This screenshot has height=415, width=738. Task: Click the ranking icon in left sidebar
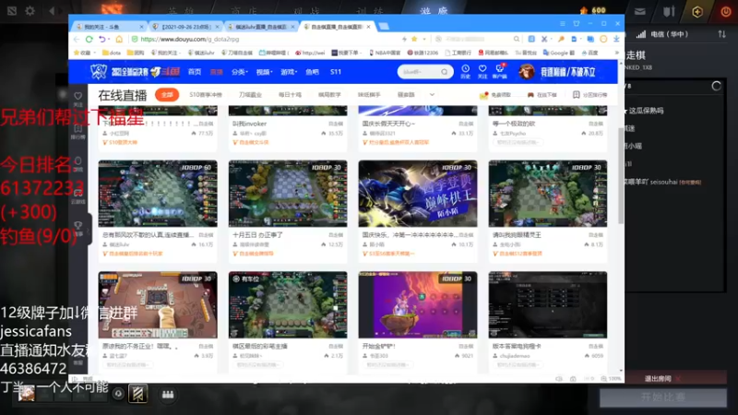[78, 128]
